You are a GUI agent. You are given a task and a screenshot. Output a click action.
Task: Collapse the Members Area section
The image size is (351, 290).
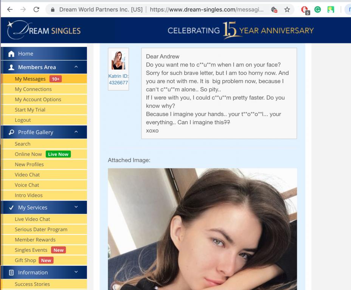point(76,67)
